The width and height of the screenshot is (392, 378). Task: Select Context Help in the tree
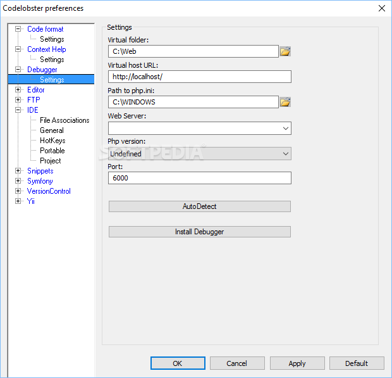[47, 49]
